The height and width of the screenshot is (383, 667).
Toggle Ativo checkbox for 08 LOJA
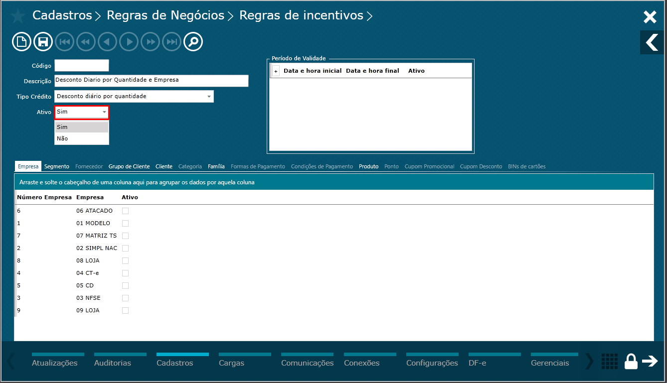coord(125,260)
